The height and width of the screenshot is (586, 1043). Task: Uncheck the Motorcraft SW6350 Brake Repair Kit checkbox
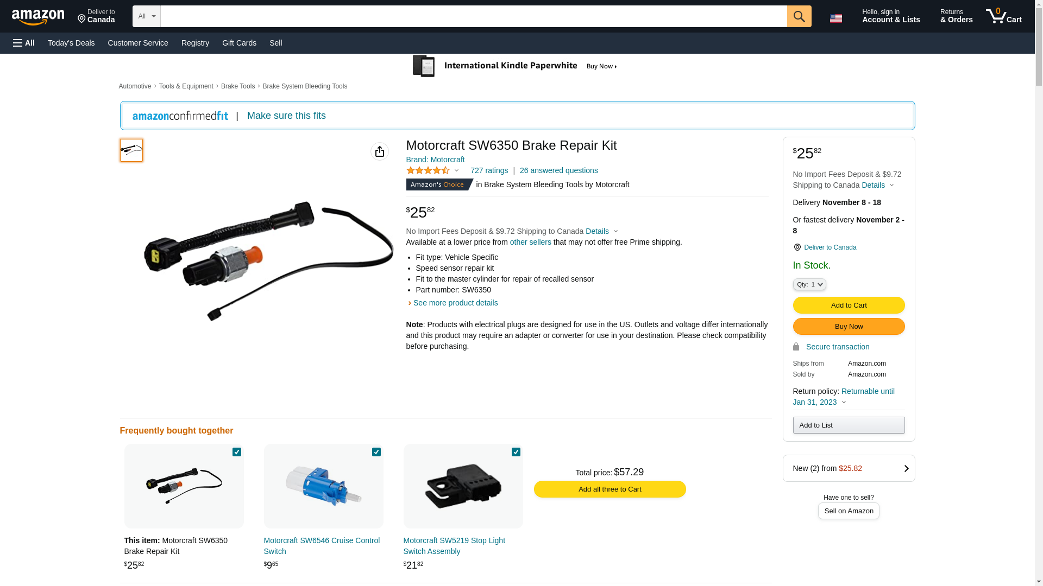[x=237, y=452]
